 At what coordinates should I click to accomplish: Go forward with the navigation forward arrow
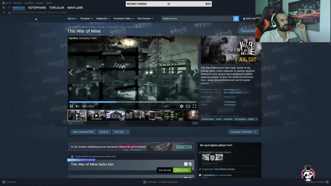(x=9, y=8)
